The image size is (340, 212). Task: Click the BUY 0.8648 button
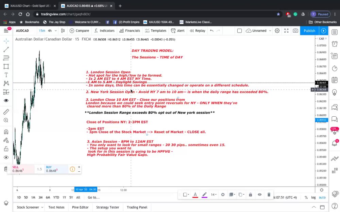coord(56,169)
